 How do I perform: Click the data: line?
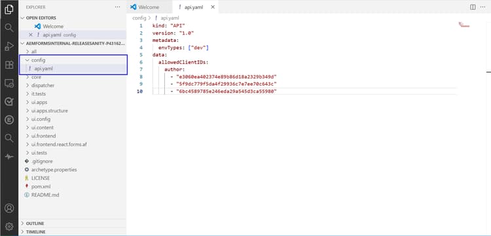160,55
